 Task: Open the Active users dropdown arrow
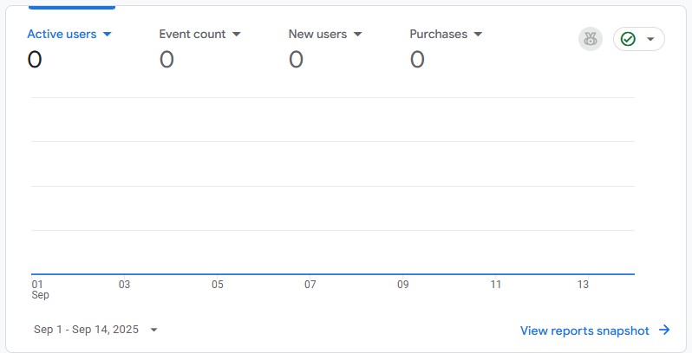coord(108,35)
